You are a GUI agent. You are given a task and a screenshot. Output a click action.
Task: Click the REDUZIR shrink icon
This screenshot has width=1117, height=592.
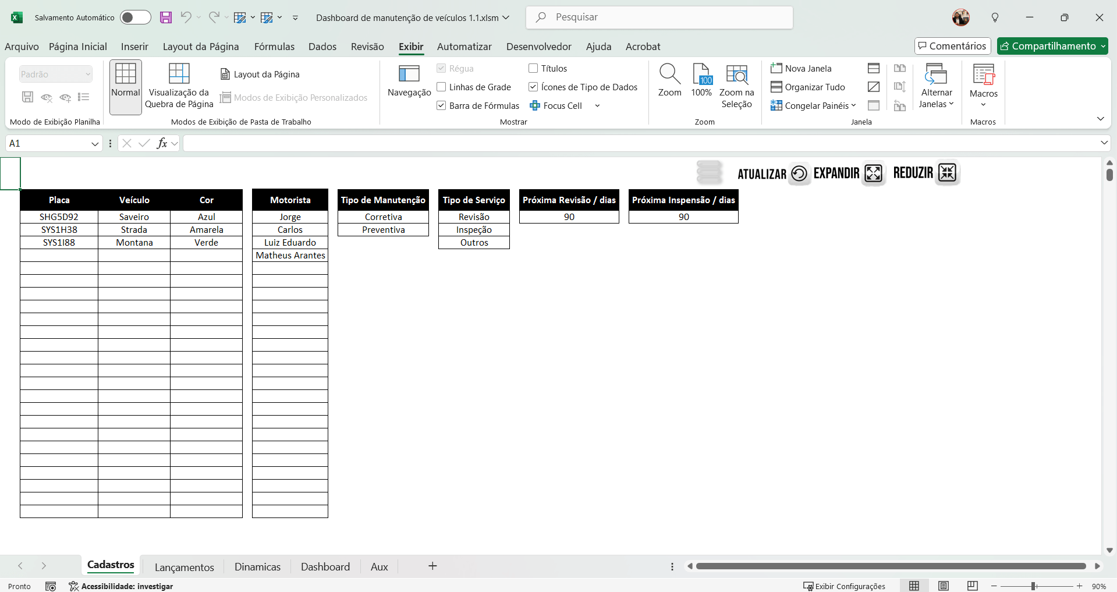click(947, 173)
